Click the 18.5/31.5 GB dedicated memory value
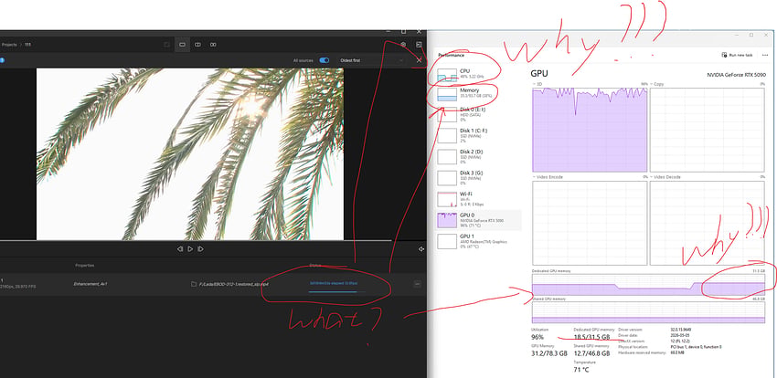Screen dimensions: 777x378 [x=591, y=337]
